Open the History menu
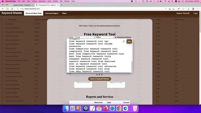The image size is (201, 113). point(34,1)
